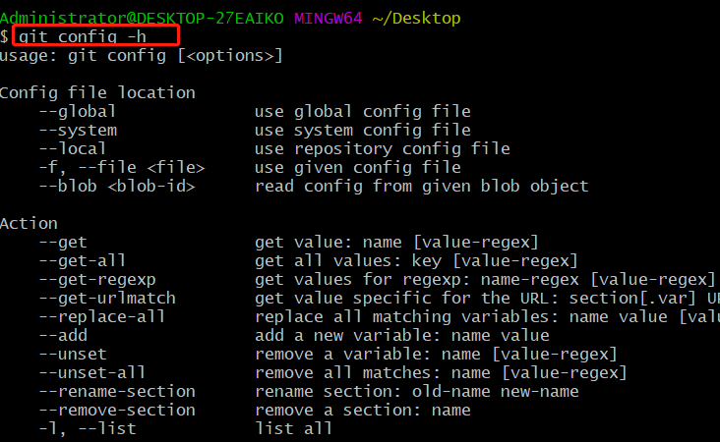The height and width of the screenshot is (442, 720).
Task: Click the typed command 'git config -h'
Action: [x=83, y=36]
